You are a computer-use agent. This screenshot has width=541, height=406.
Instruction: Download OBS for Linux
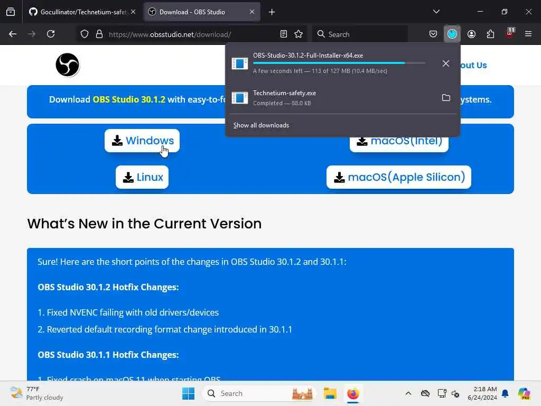point(142,177)
